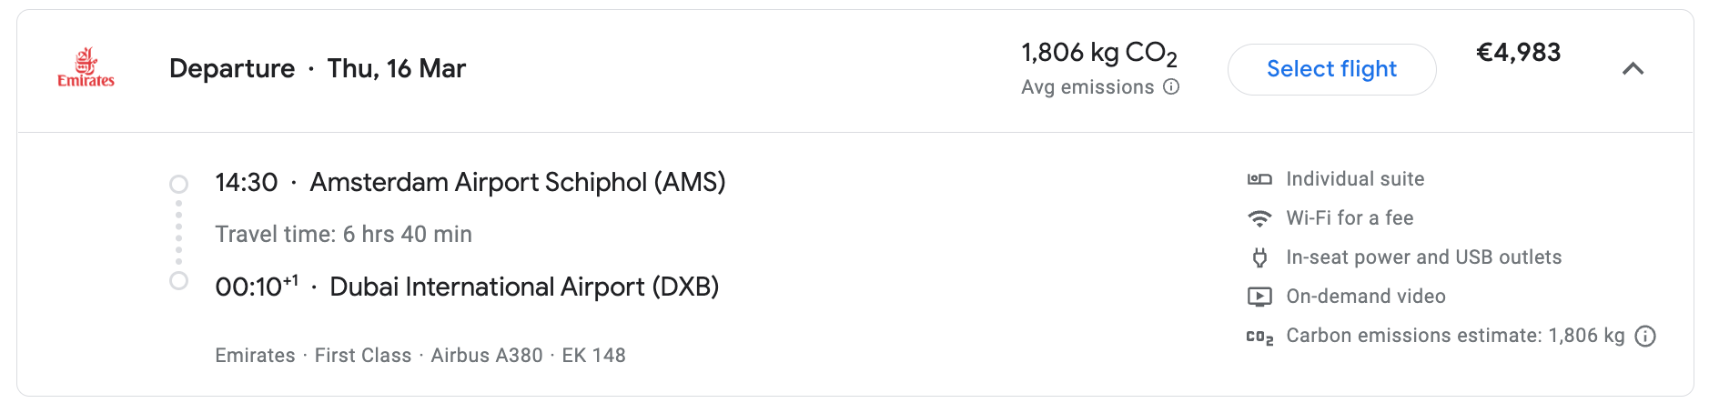Open carbon emissions estimate info icon
This screenshot has width=1709, height=413.
pyautogui.click(x=1645, y=337)
